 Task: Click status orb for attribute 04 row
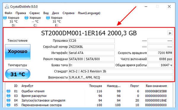coord(9,100)
